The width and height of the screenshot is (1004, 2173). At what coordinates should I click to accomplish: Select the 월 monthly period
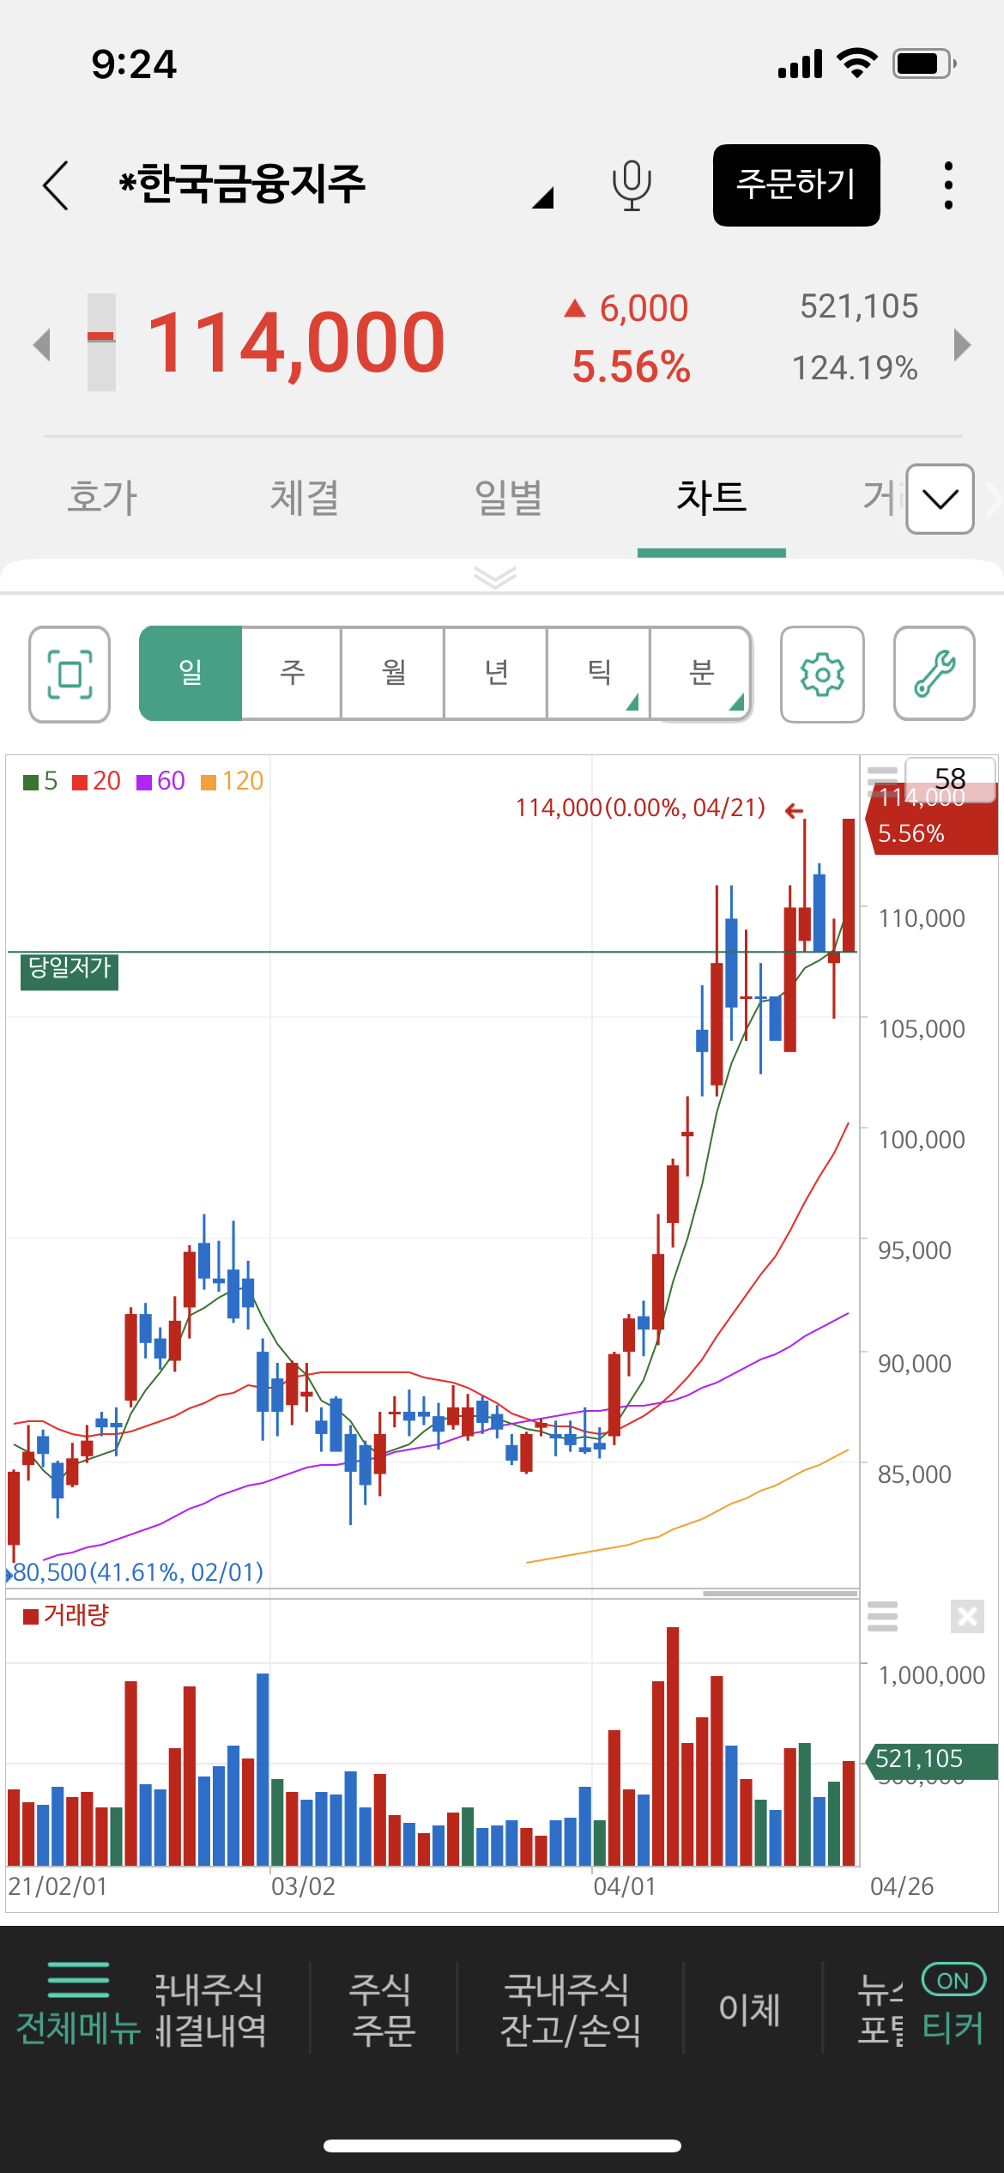393,674
